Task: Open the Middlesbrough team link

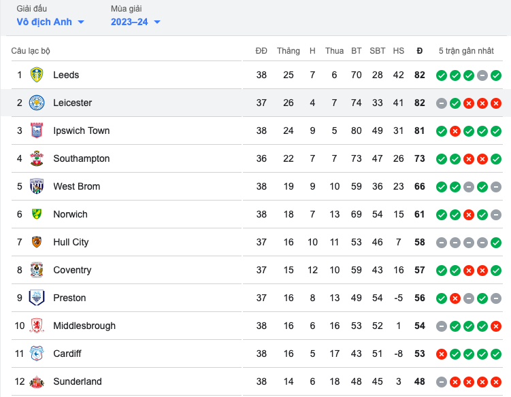Action: [x=84, y=326]
